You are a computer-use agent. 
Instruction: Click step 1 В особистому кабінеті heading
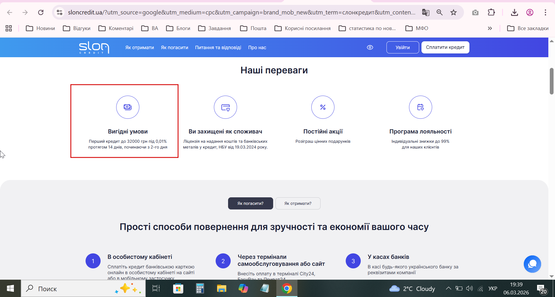(x=140, y=257)
